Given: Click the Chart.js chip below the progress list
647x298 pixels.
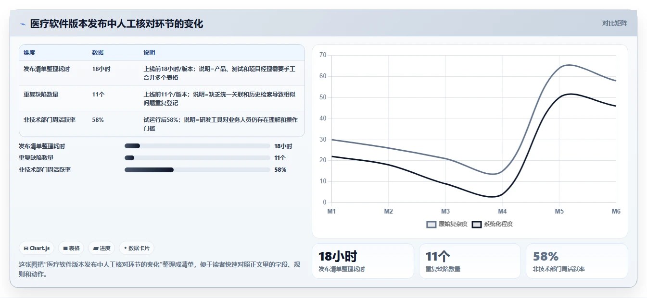Looking at the screenshot, I should tap(37, 248).
